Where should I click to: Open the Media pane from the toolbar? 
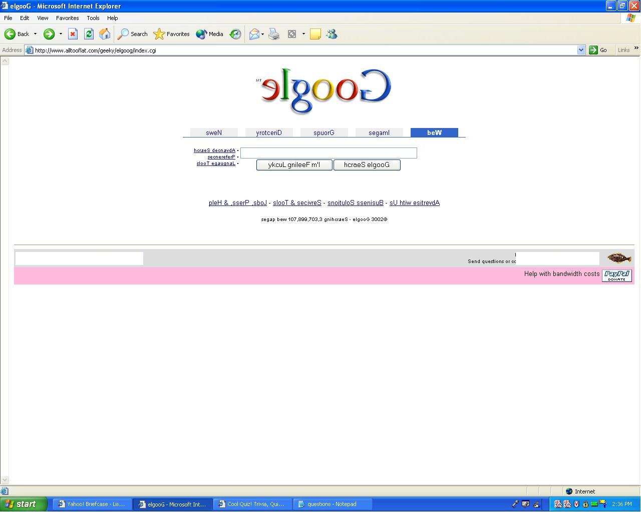point(210,34)
